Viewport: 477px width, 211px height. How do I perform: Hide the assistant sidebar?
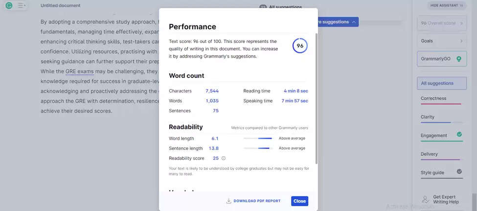(447, 5)
